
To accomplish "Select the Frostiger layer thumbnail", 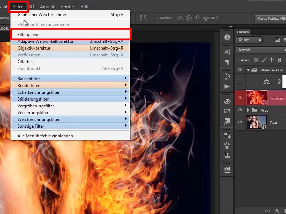I will (256, 98).
